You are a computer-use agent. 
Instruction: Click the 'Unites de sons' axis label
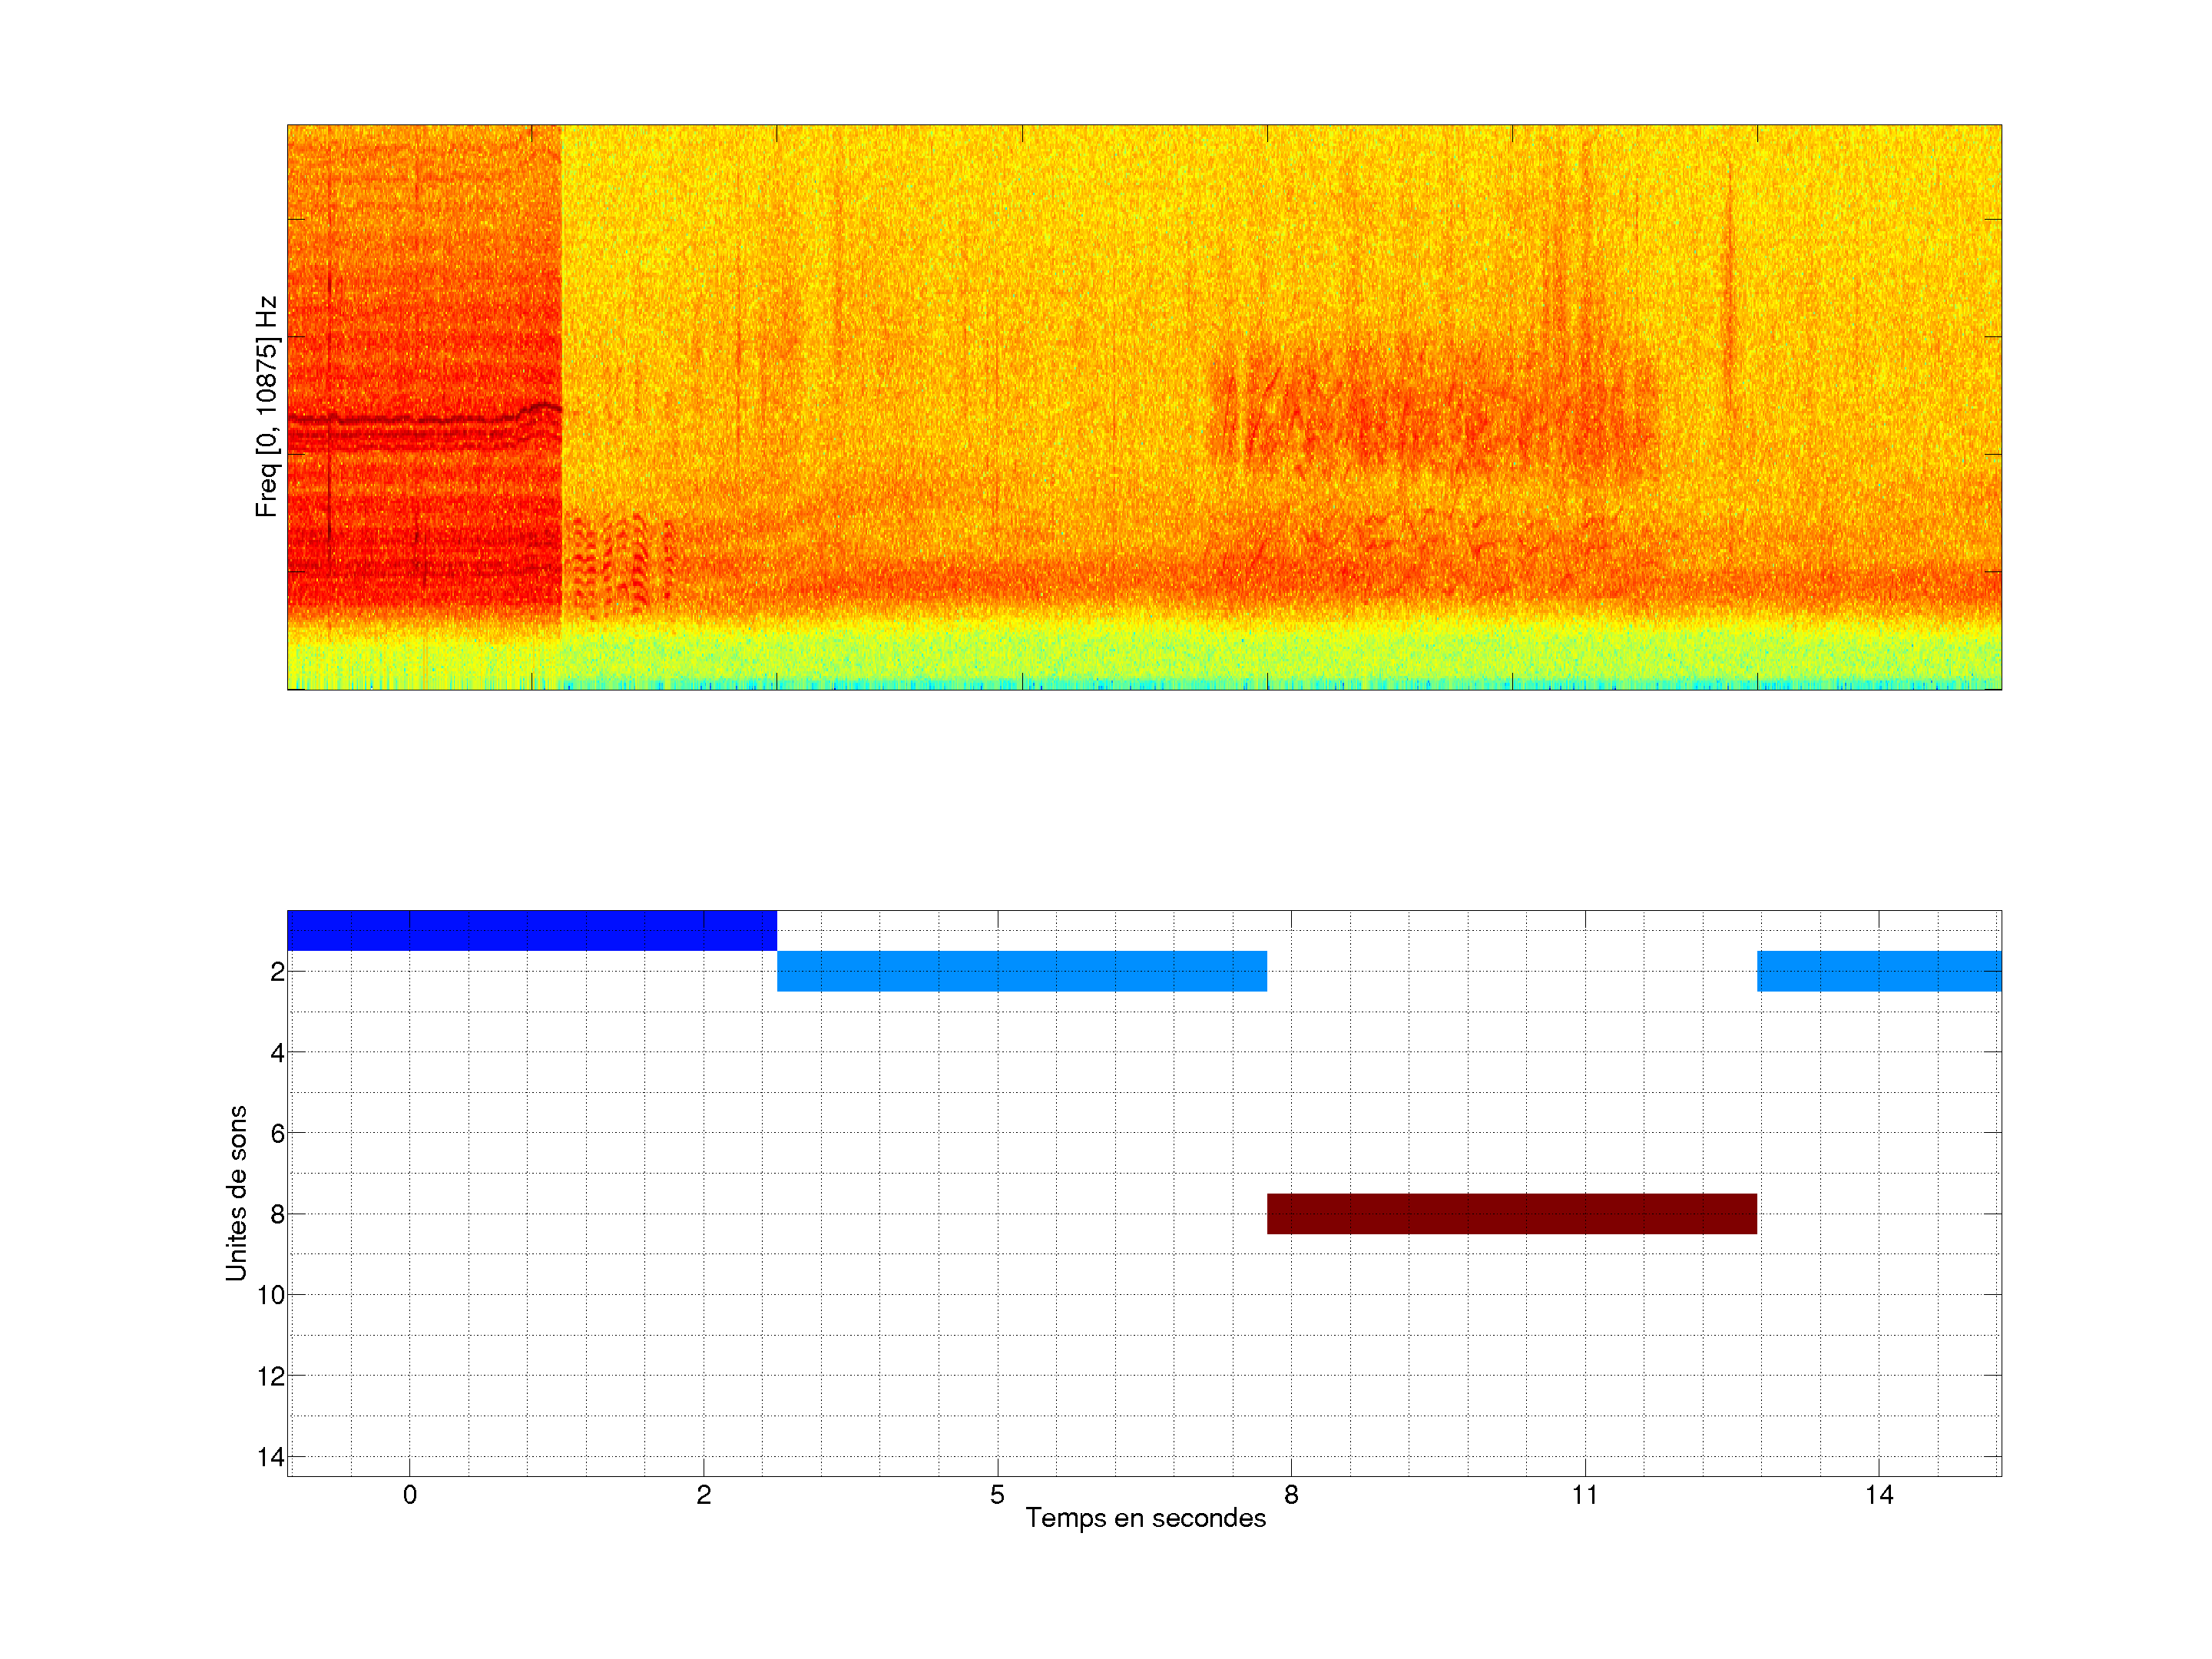click(x=236, y=1193)
